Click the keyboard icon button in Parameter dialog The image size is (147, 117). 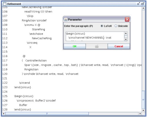97,46
